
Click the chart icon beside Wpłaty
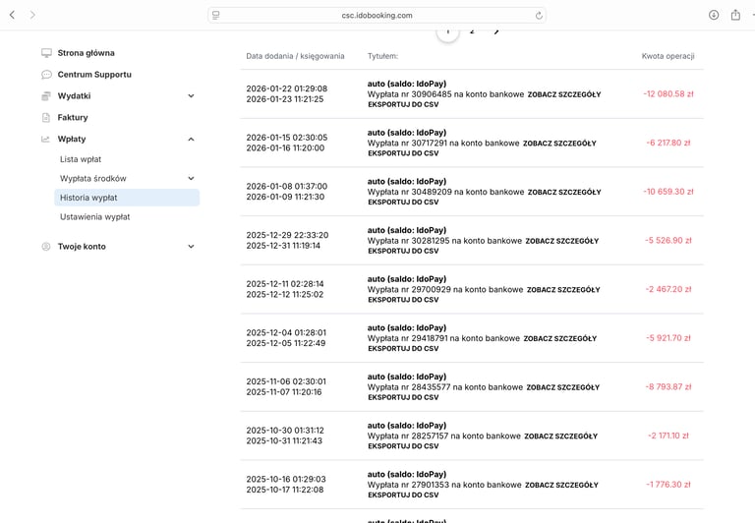[x=46, y=139]
